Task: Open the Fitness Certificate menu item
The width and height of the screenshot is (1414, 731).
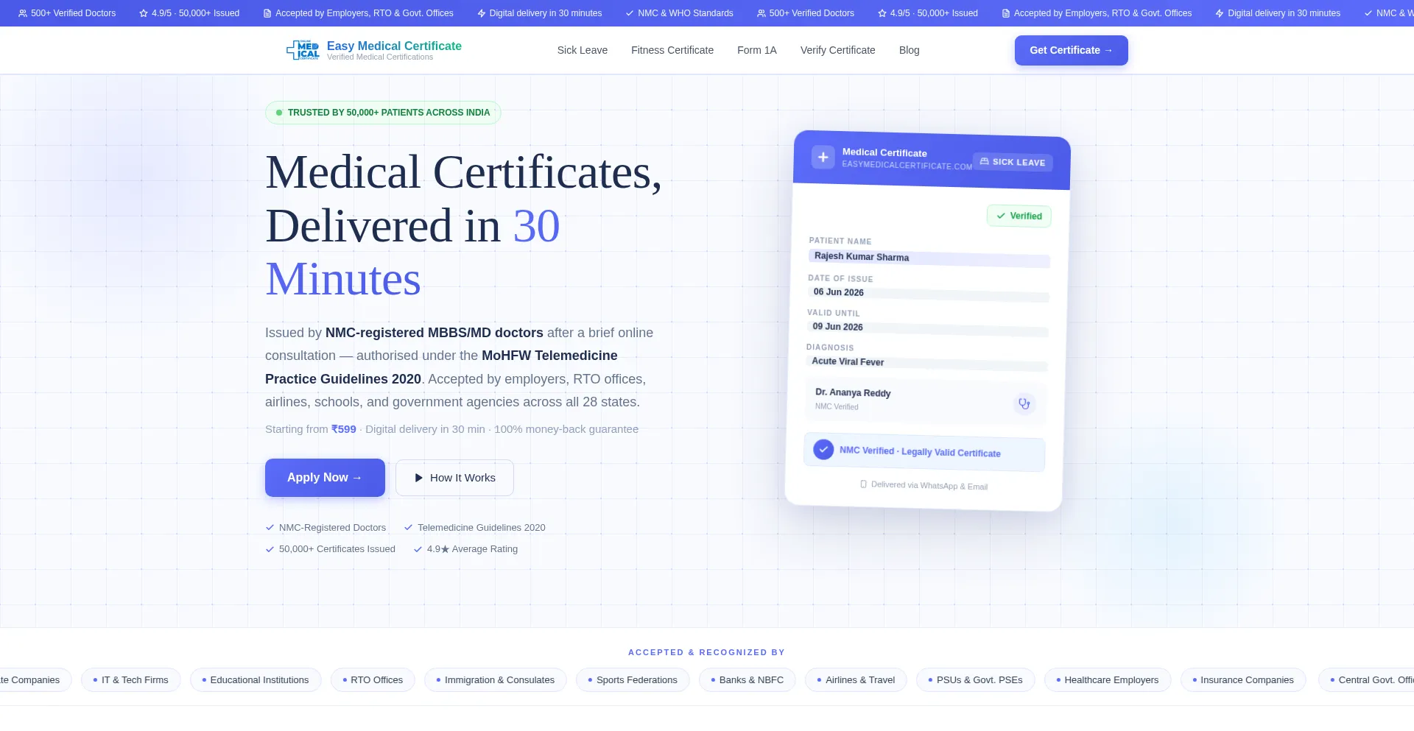Action: [x=672, y=50]
